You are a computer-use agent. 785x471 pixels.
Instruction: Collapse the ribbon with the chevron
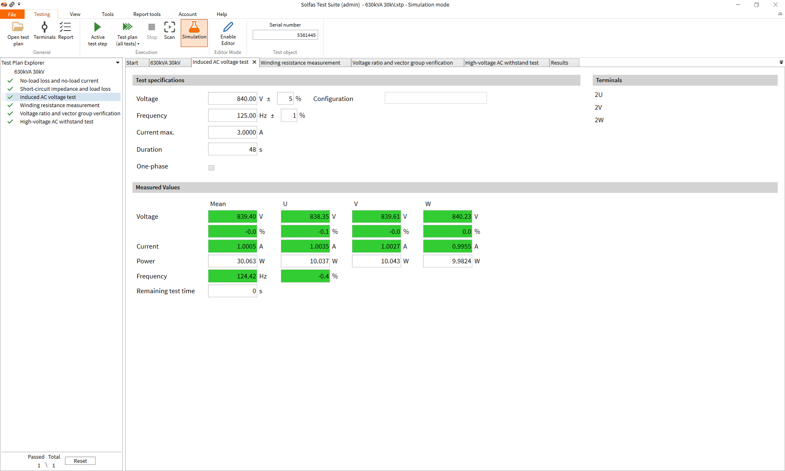click(780, 14)
